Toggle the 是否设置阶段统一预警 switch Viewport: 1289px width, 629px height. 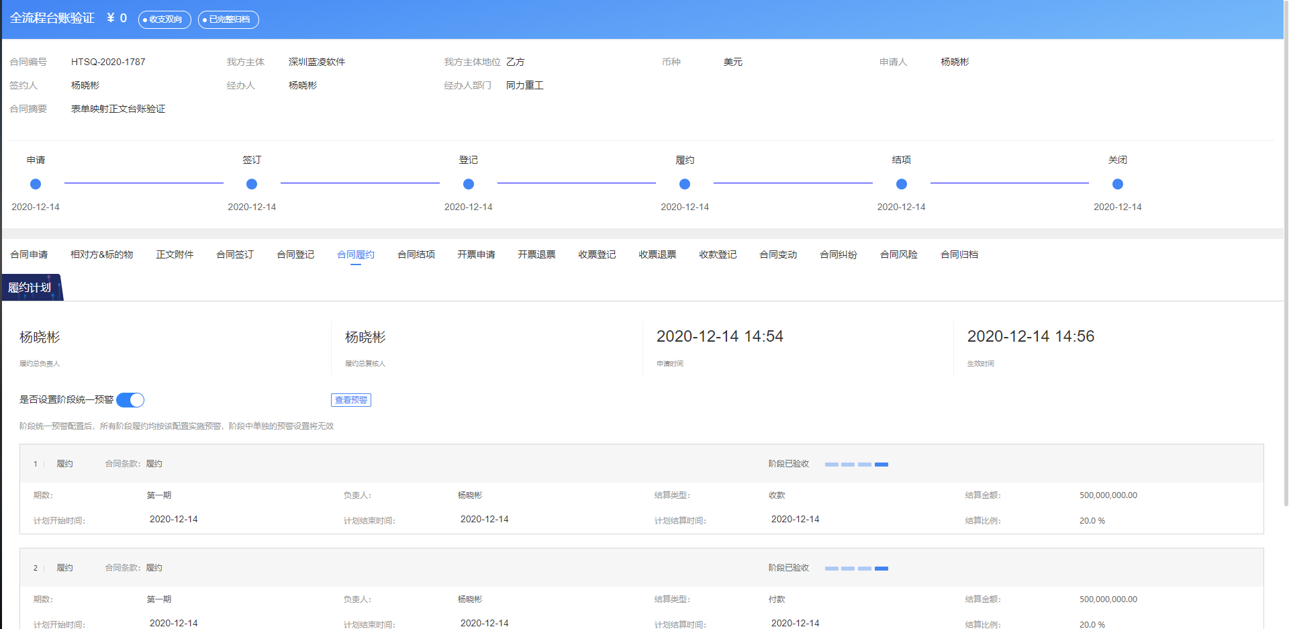(130, 400)
